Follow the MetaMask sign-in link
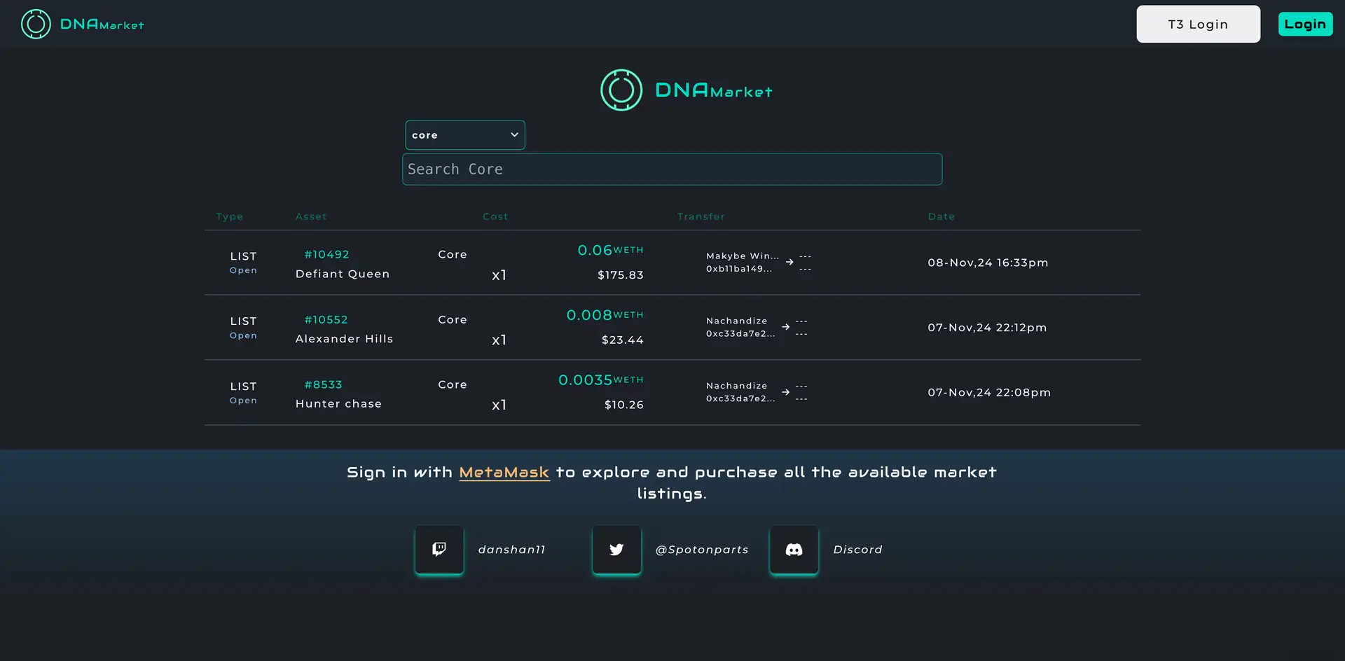The width and height of the screenshot is (1345, 661). tap(504, 473)
